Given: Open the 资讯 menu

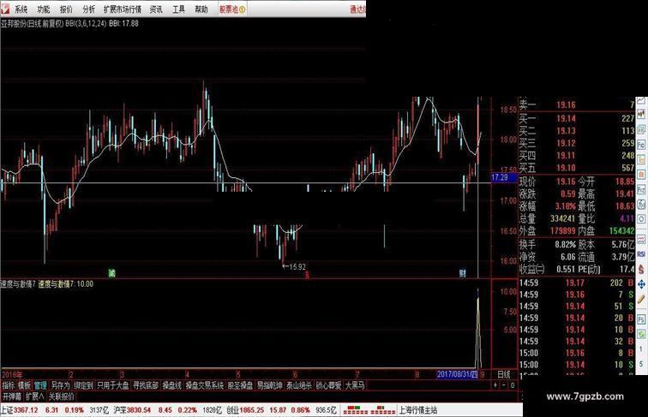Looking at the screenshot, I should 156,9.
